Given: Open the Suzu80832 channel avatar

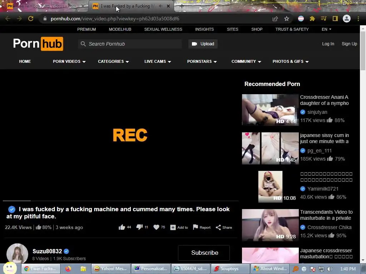Looking at the screenshot, I should (x=17, y=254).
